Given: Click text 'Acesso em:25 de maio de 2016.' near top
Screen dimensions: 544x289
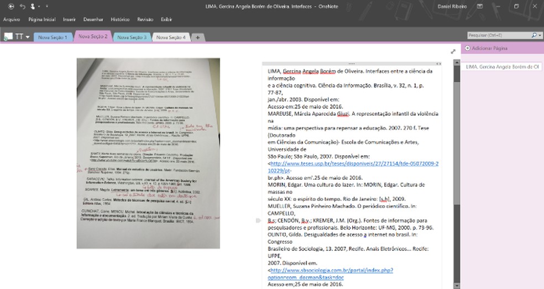Looking at the screenshot, I should (x=305, y=106).
